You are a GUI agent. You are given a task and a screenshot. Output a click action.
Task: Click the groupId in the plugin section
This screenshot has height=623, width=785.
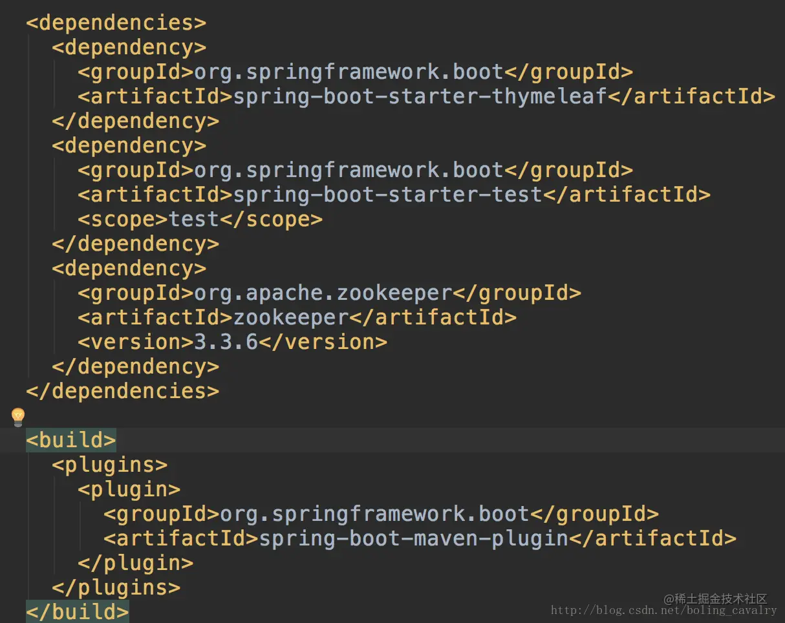[381, 514]
